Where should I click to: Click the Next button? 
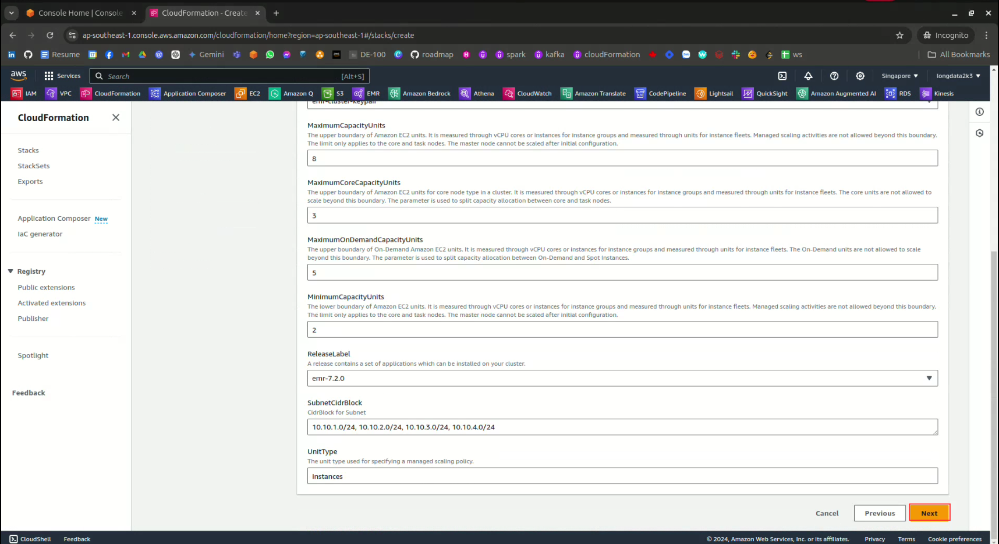pos(929,513)
